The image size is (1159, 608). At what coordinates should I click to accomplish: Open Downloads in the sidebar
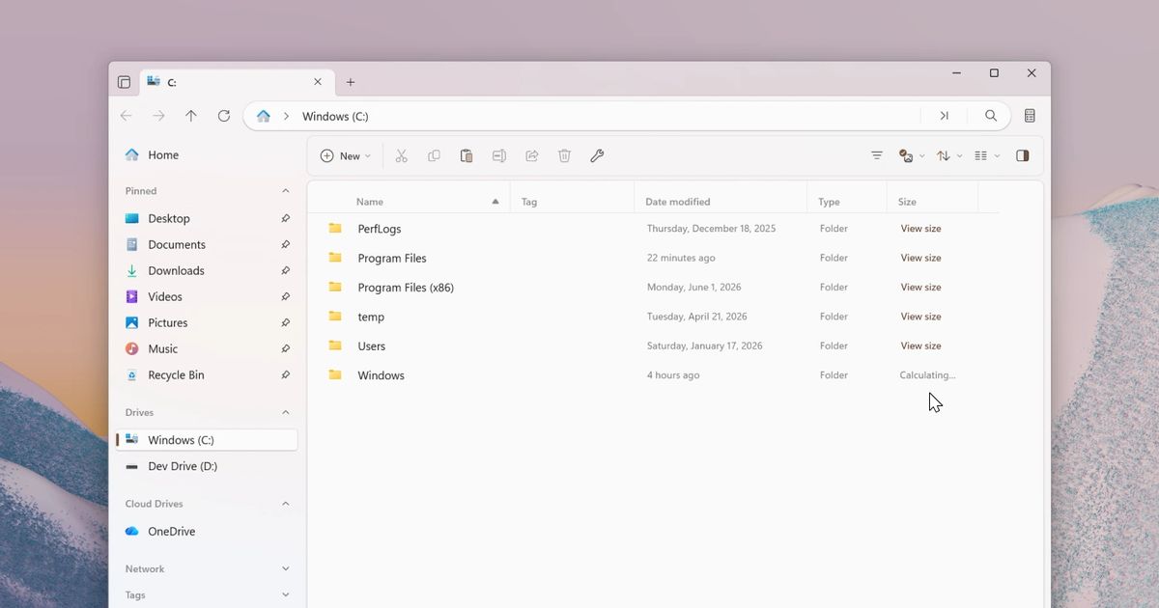[x=207, y=270]
